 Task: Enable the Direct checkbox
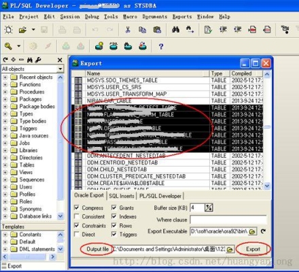pyautogui.click(x=77, y=235)
